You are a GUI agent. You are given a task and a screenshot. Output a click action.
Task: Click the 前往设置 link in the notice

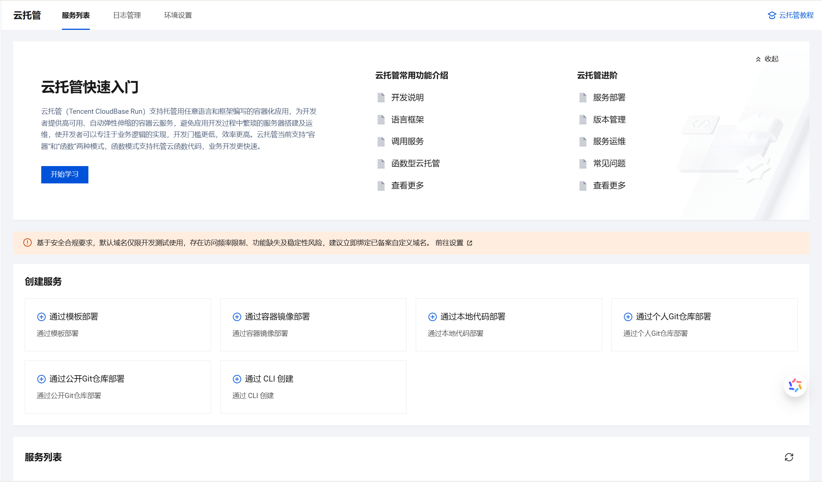449,243
